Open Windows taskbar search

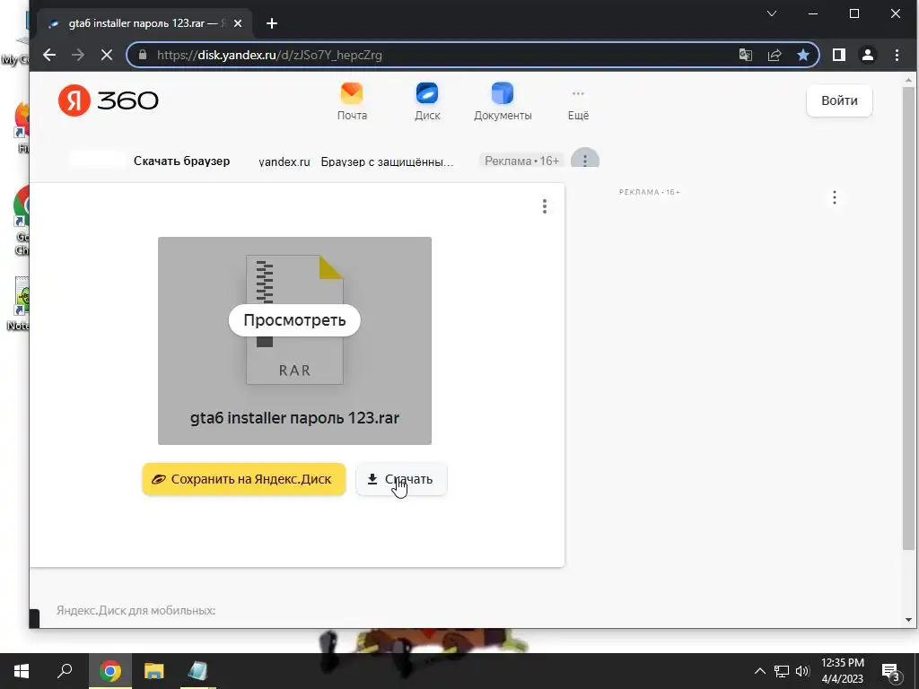65,671
